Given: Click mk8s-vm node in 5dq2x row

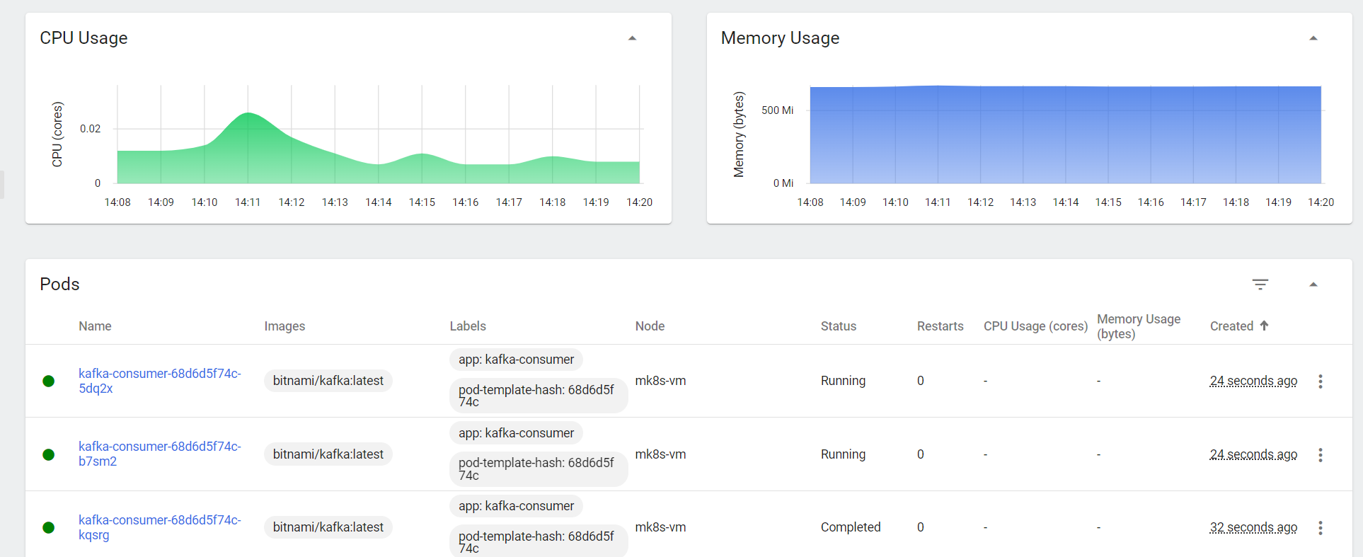Looking at the screenshot, I should tap(660, 381).
